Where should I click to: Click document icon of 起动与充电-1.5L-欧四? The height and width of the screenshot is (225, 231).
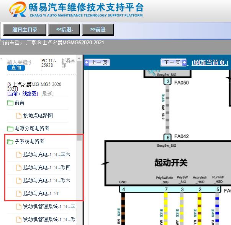(x=19, y=167)
